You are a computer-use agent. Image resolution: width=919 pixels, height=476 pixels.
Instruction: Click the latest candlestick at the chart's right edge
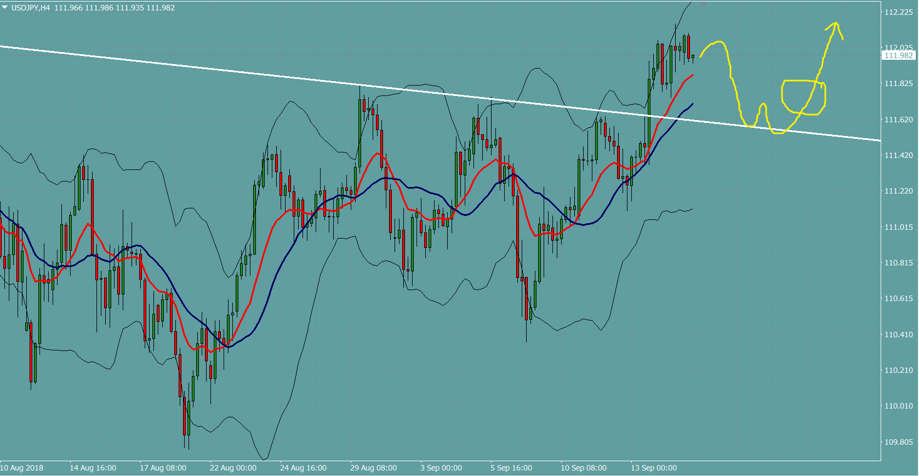[693, 56]
